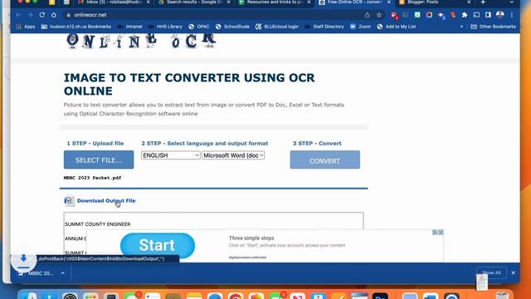The height and width of the screenshot is (299, 531).
Task: Open the OPAC bookmark
Action: pyautogui.click(x=199, y=27)
